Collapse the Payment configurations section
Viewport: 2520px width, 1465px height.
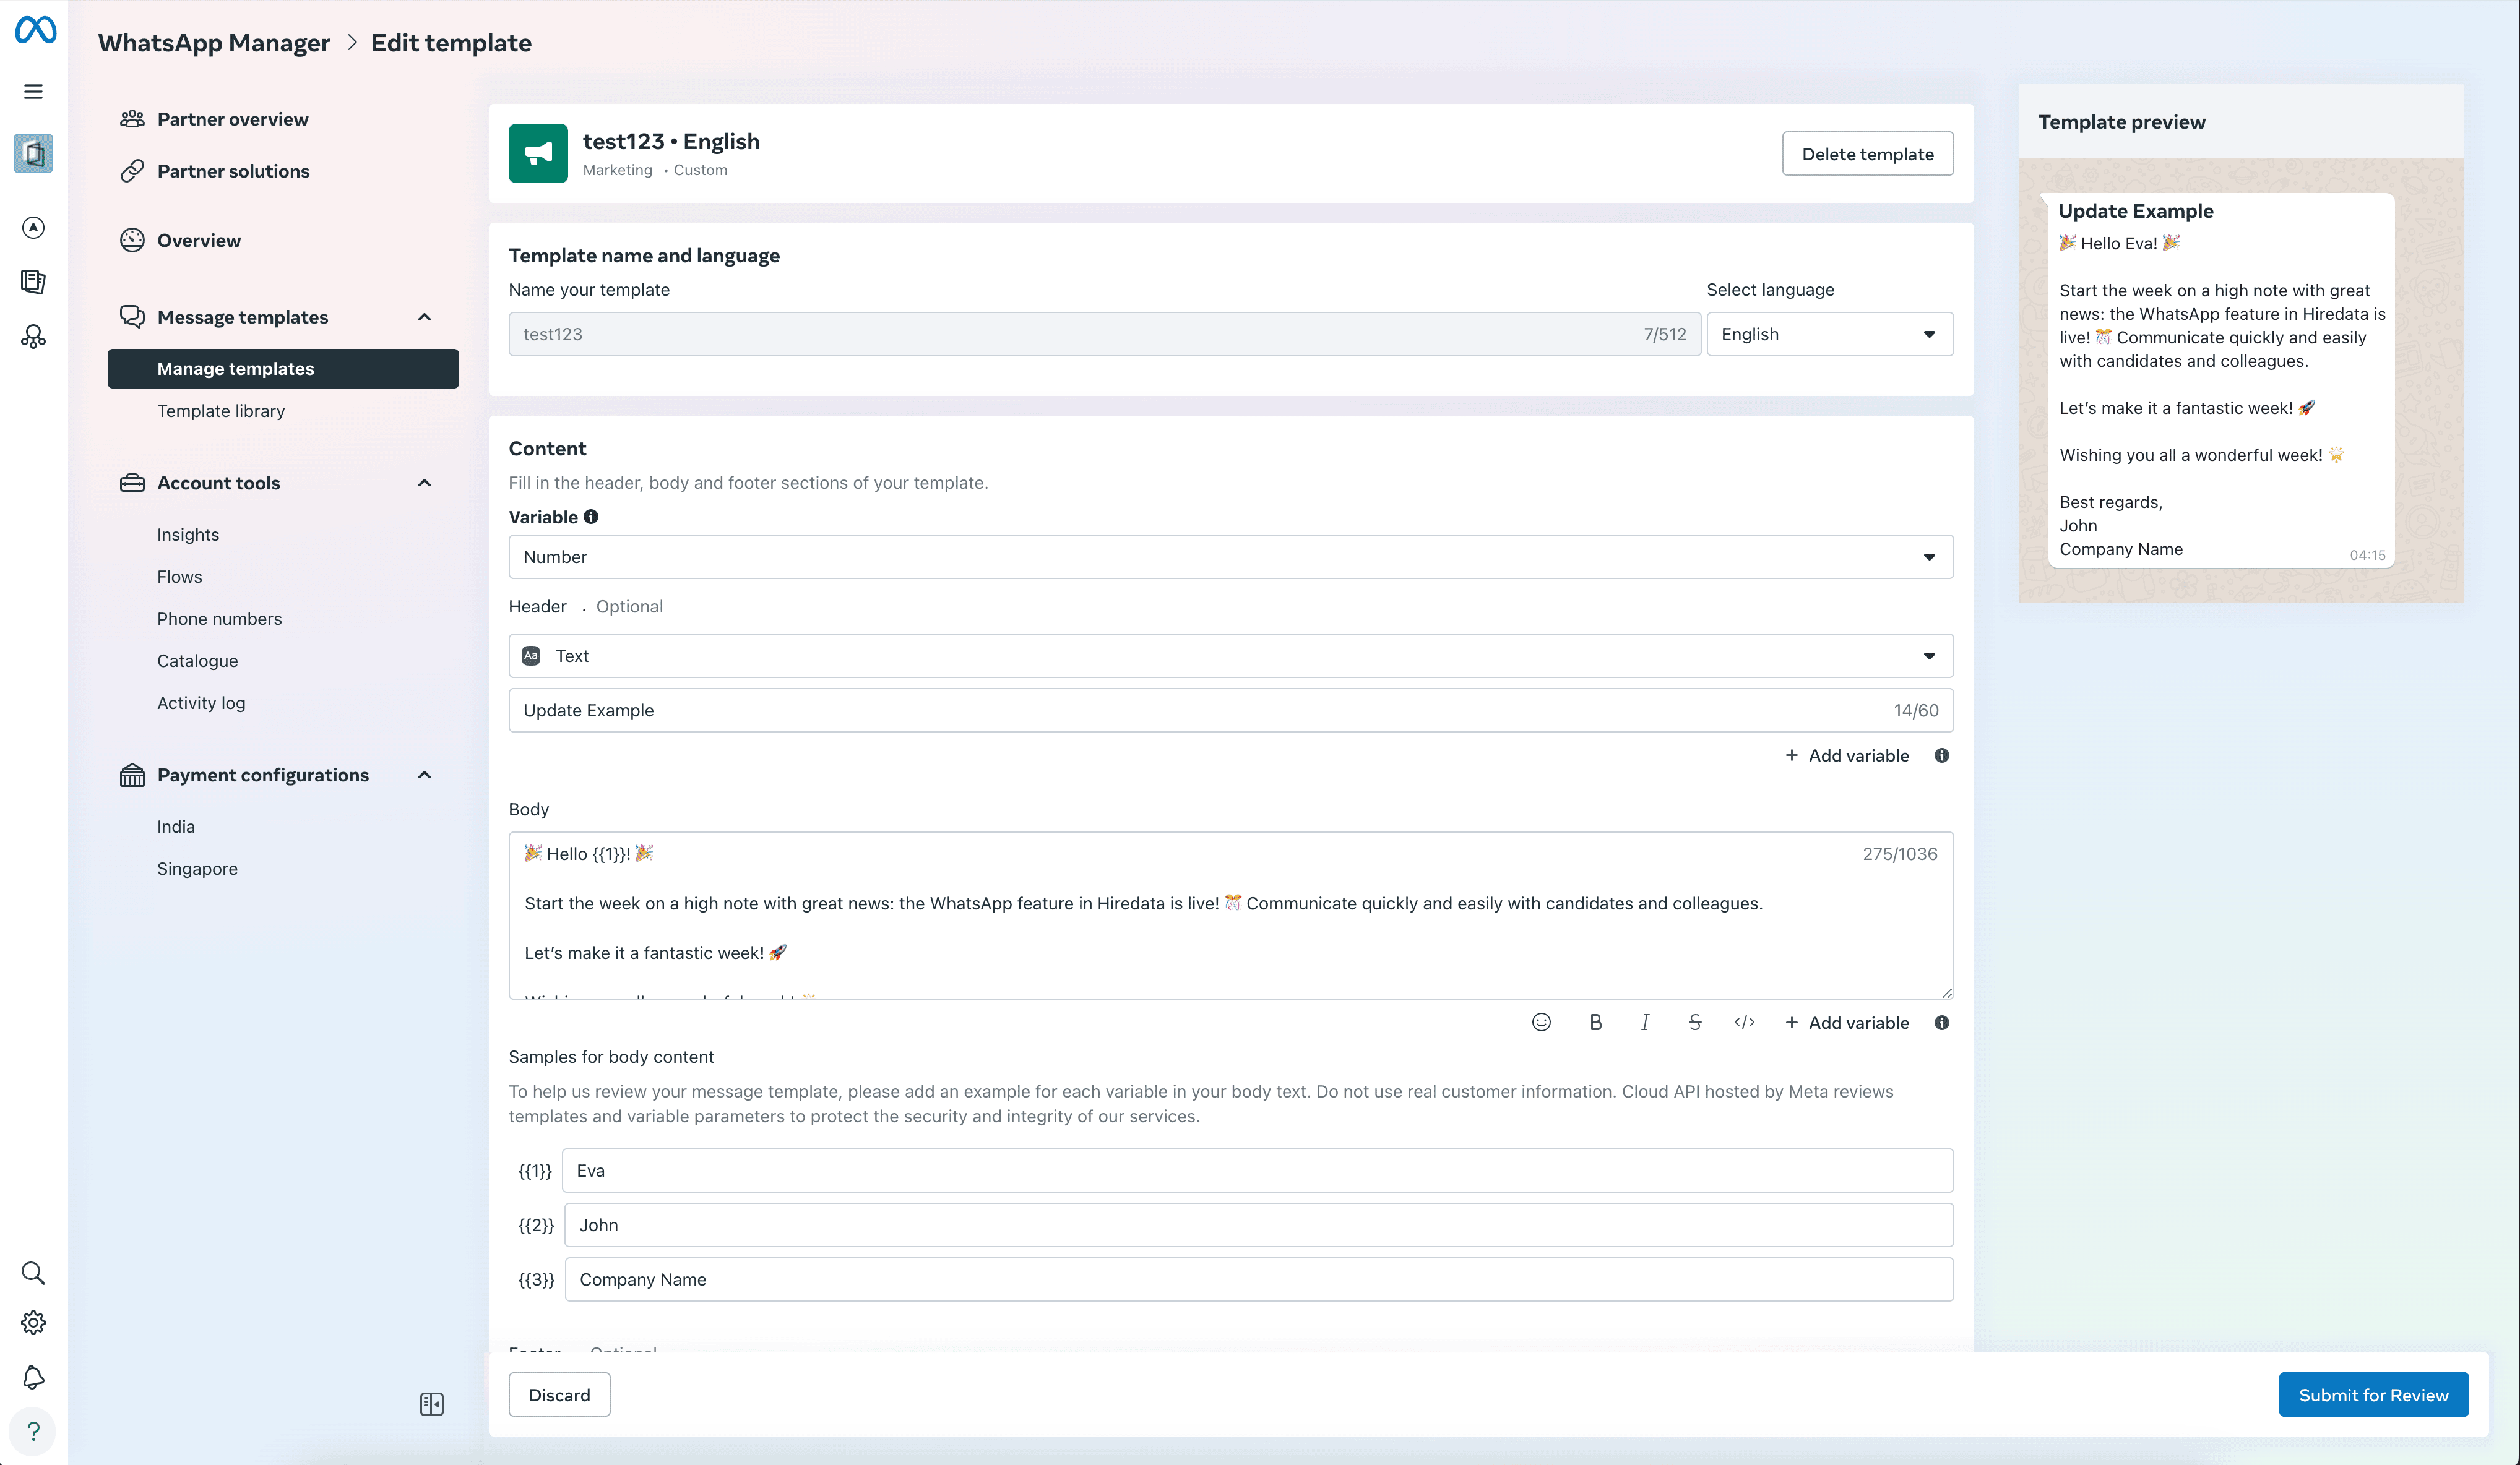pos(424,775)
